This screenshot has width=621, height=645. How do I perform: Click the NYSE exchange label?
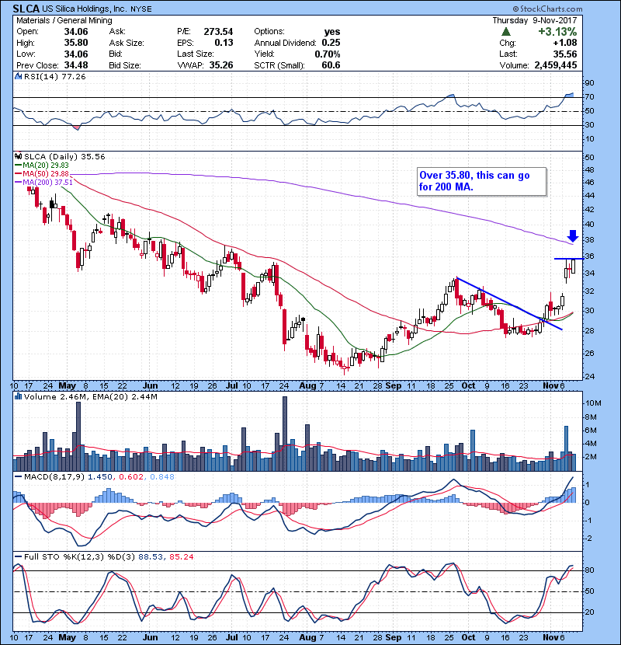click(141, 9)
